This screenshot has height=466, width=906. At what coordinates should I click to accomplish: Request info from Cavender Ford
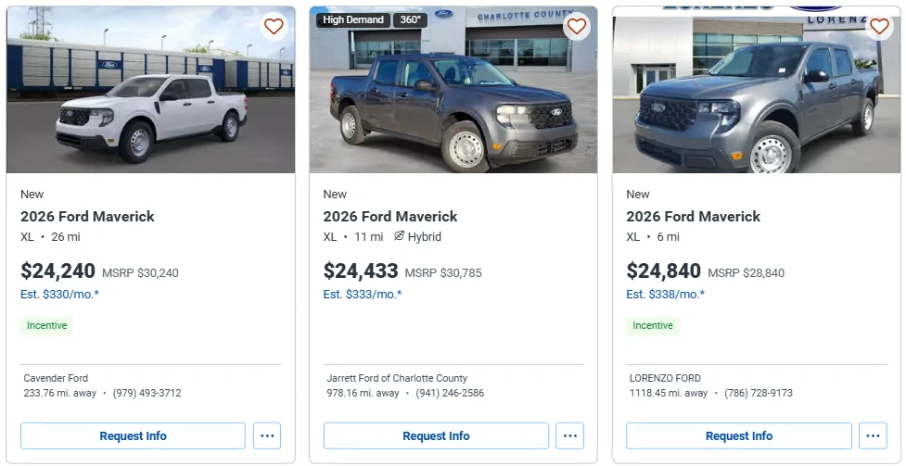[133, 435]
